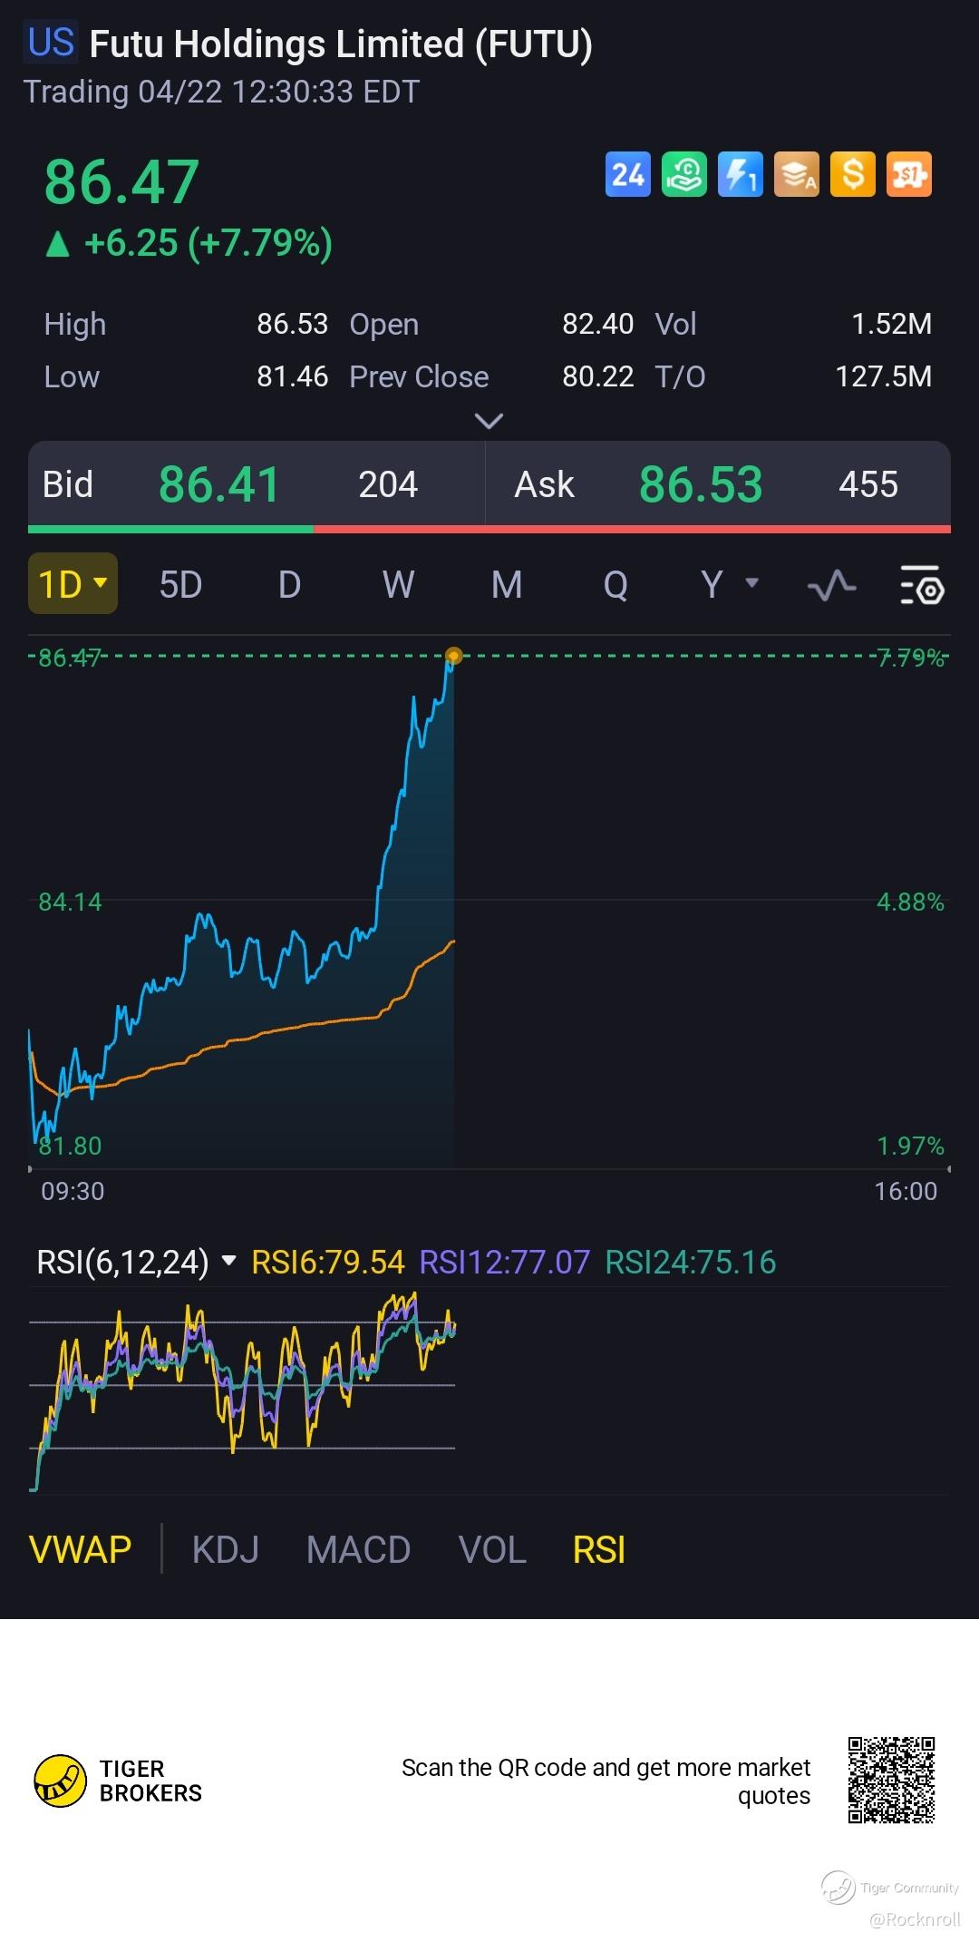Tap the Low value 81.46
The height and width of the screenshot is (1942, 979).
(x=292, y=376)
